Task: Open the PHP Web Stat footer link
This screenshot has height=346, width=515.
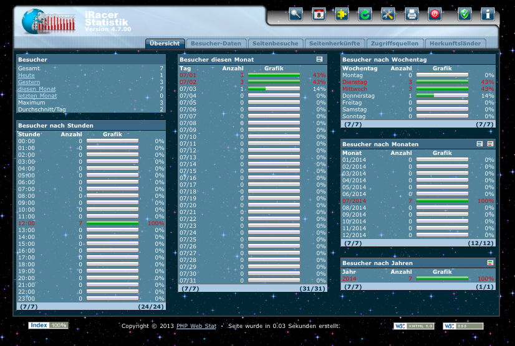Action: click(196, 326)
